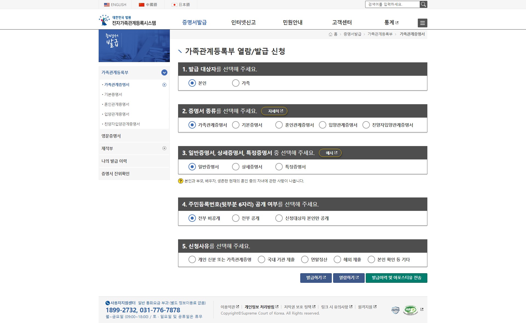Click the ISMS certification badge
The height and width of the screenshot is (323, 526).
point(395,310)
